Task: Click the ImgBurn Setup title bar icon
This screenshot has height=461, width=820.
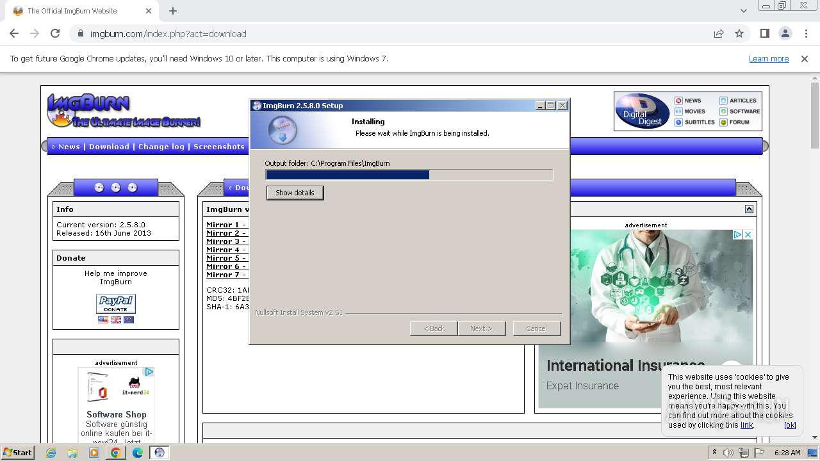Action: point(257,106)
